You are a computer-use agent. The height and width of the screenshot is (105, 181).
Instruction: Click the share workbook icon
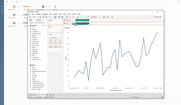[112, 17]
